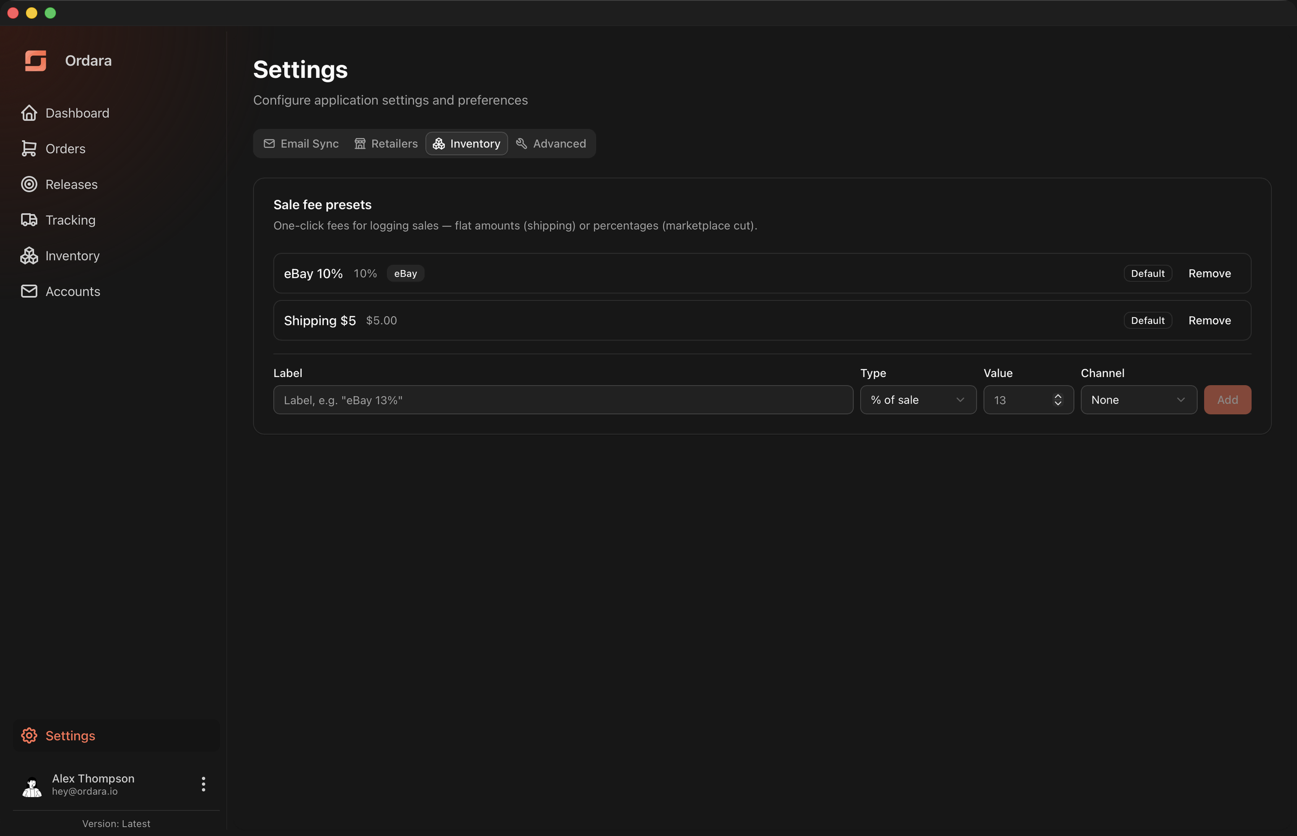
Task: Open the Orders page label
Action: click(x=66, y=149)
